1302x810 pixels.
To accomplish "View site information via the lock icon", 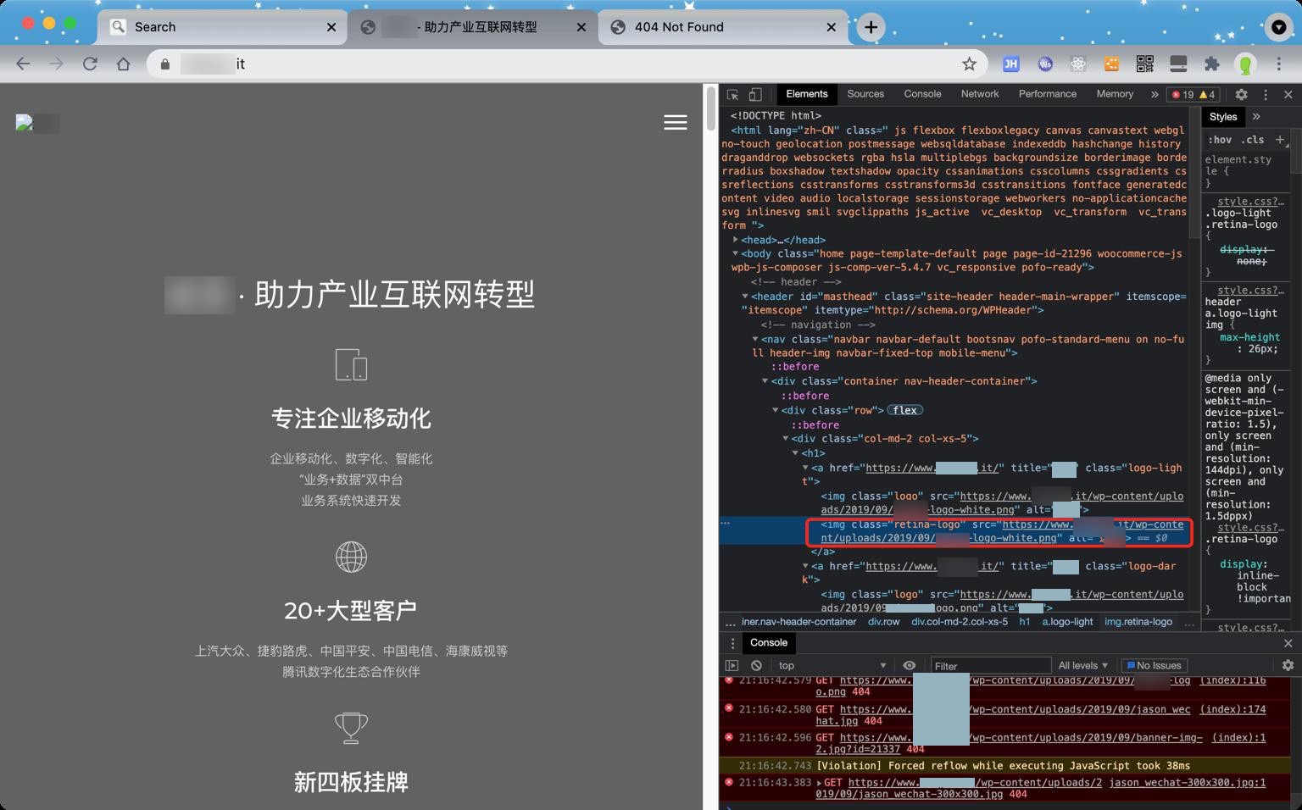I will (x=165, y=64).
